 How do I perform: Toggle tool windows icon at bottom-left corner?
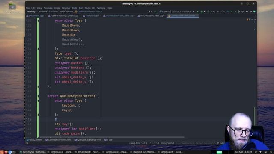(x=27, y=143)
